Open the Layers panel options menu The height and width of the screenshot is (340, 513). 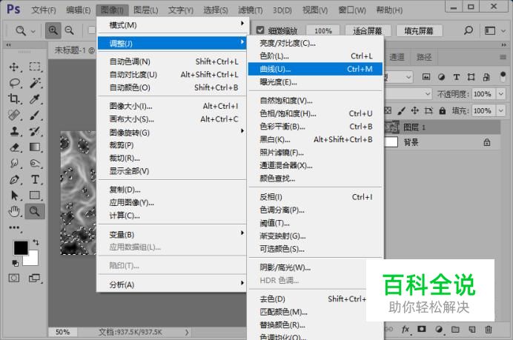(x=503, y=57)
